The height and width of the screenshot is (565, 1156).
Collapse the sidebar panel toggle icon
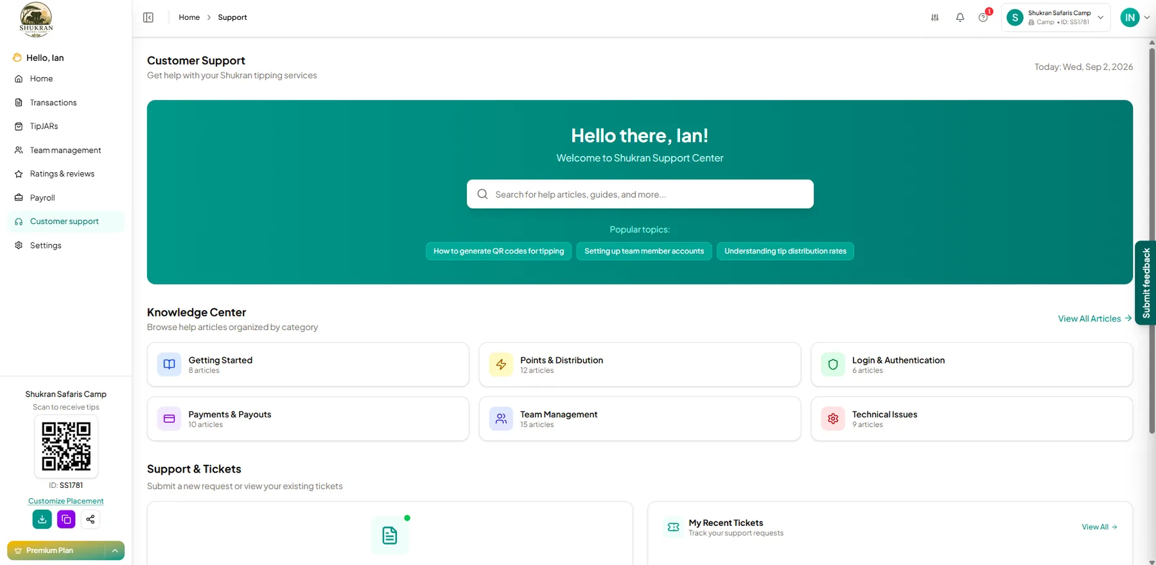[x=148, y=17]
